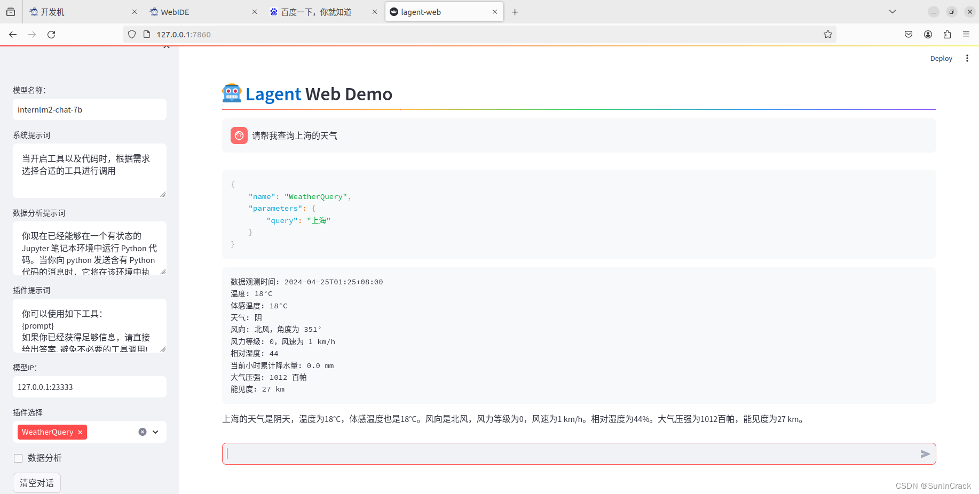
Task: Open the three-dot Streamlit menu
Action: click(x=967, y=58)
